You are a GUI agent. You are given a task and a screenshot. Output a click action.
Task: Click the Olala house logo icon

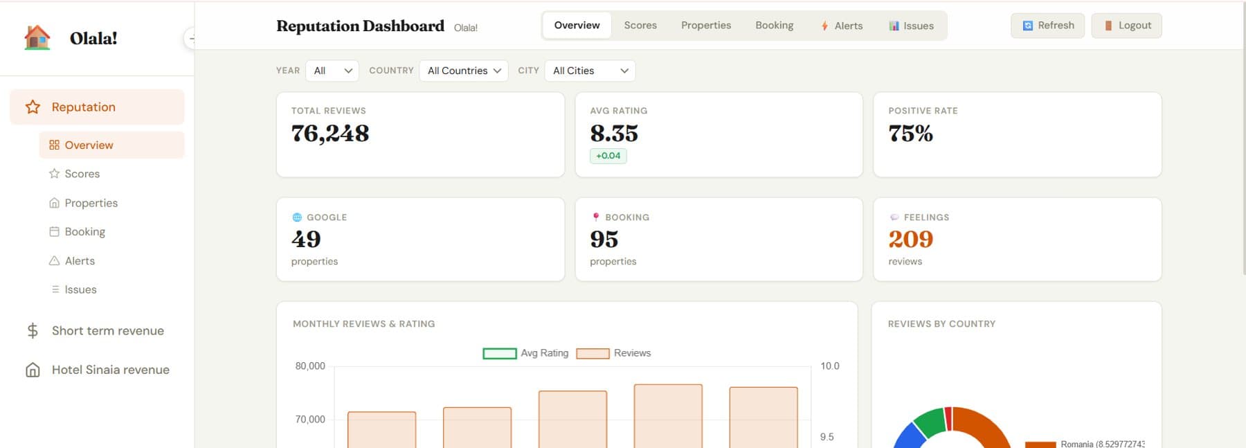point(37,37)
